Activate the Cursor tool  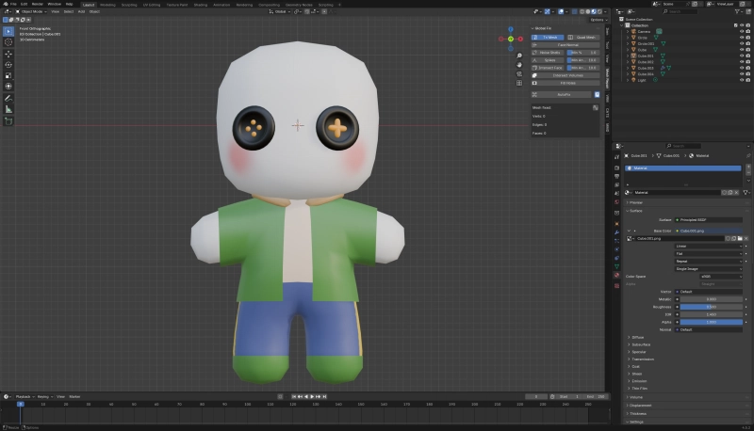8,41
